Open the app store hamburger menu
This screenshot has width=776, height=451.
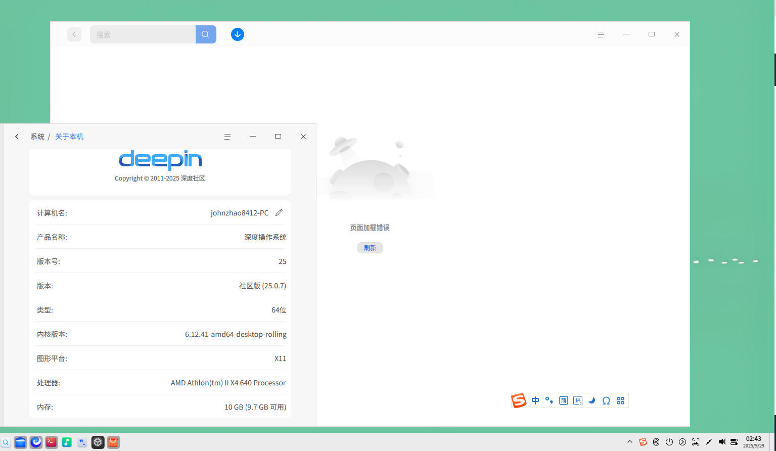point(601,34)
